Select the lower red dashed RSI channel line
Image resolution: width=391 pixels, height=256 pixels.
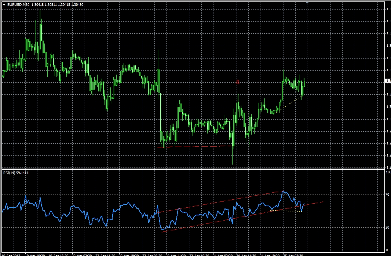click(242, 217)
